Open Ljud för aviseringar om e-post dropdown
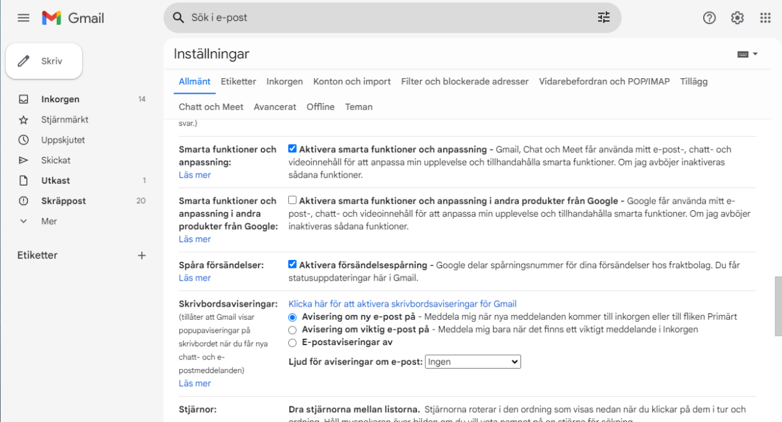The width and height of the screenshot is (782, 422). click(473, 361)
